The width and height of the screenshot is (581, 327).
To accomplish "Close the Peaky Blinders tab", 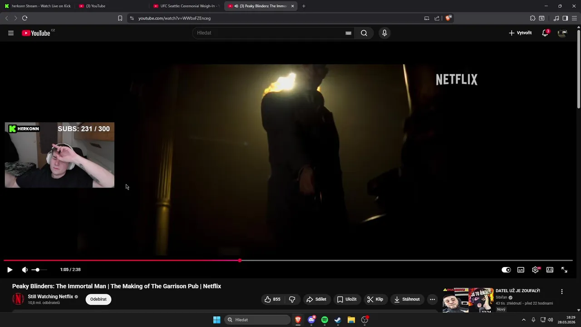I will pos(292,6).
